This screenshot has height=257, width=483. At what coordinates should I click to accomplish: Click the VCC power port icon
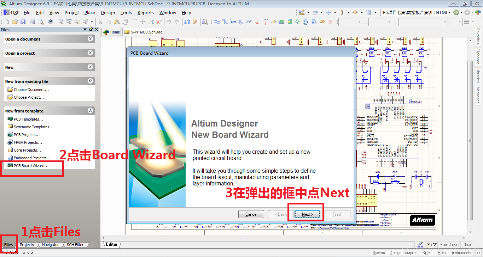(x=265, y=22)
